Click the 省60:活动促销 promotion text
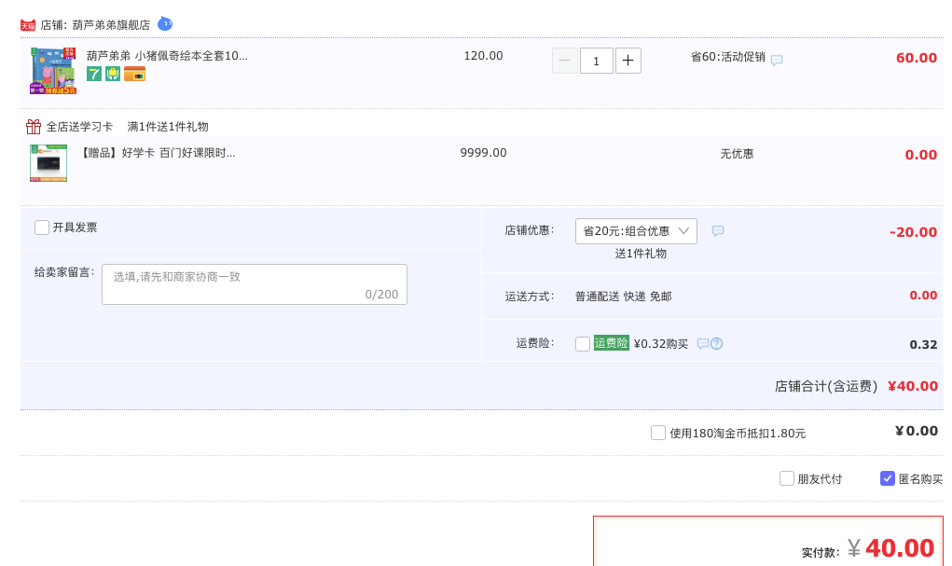This screenshot has width=952, height=566. coord(728,57)
